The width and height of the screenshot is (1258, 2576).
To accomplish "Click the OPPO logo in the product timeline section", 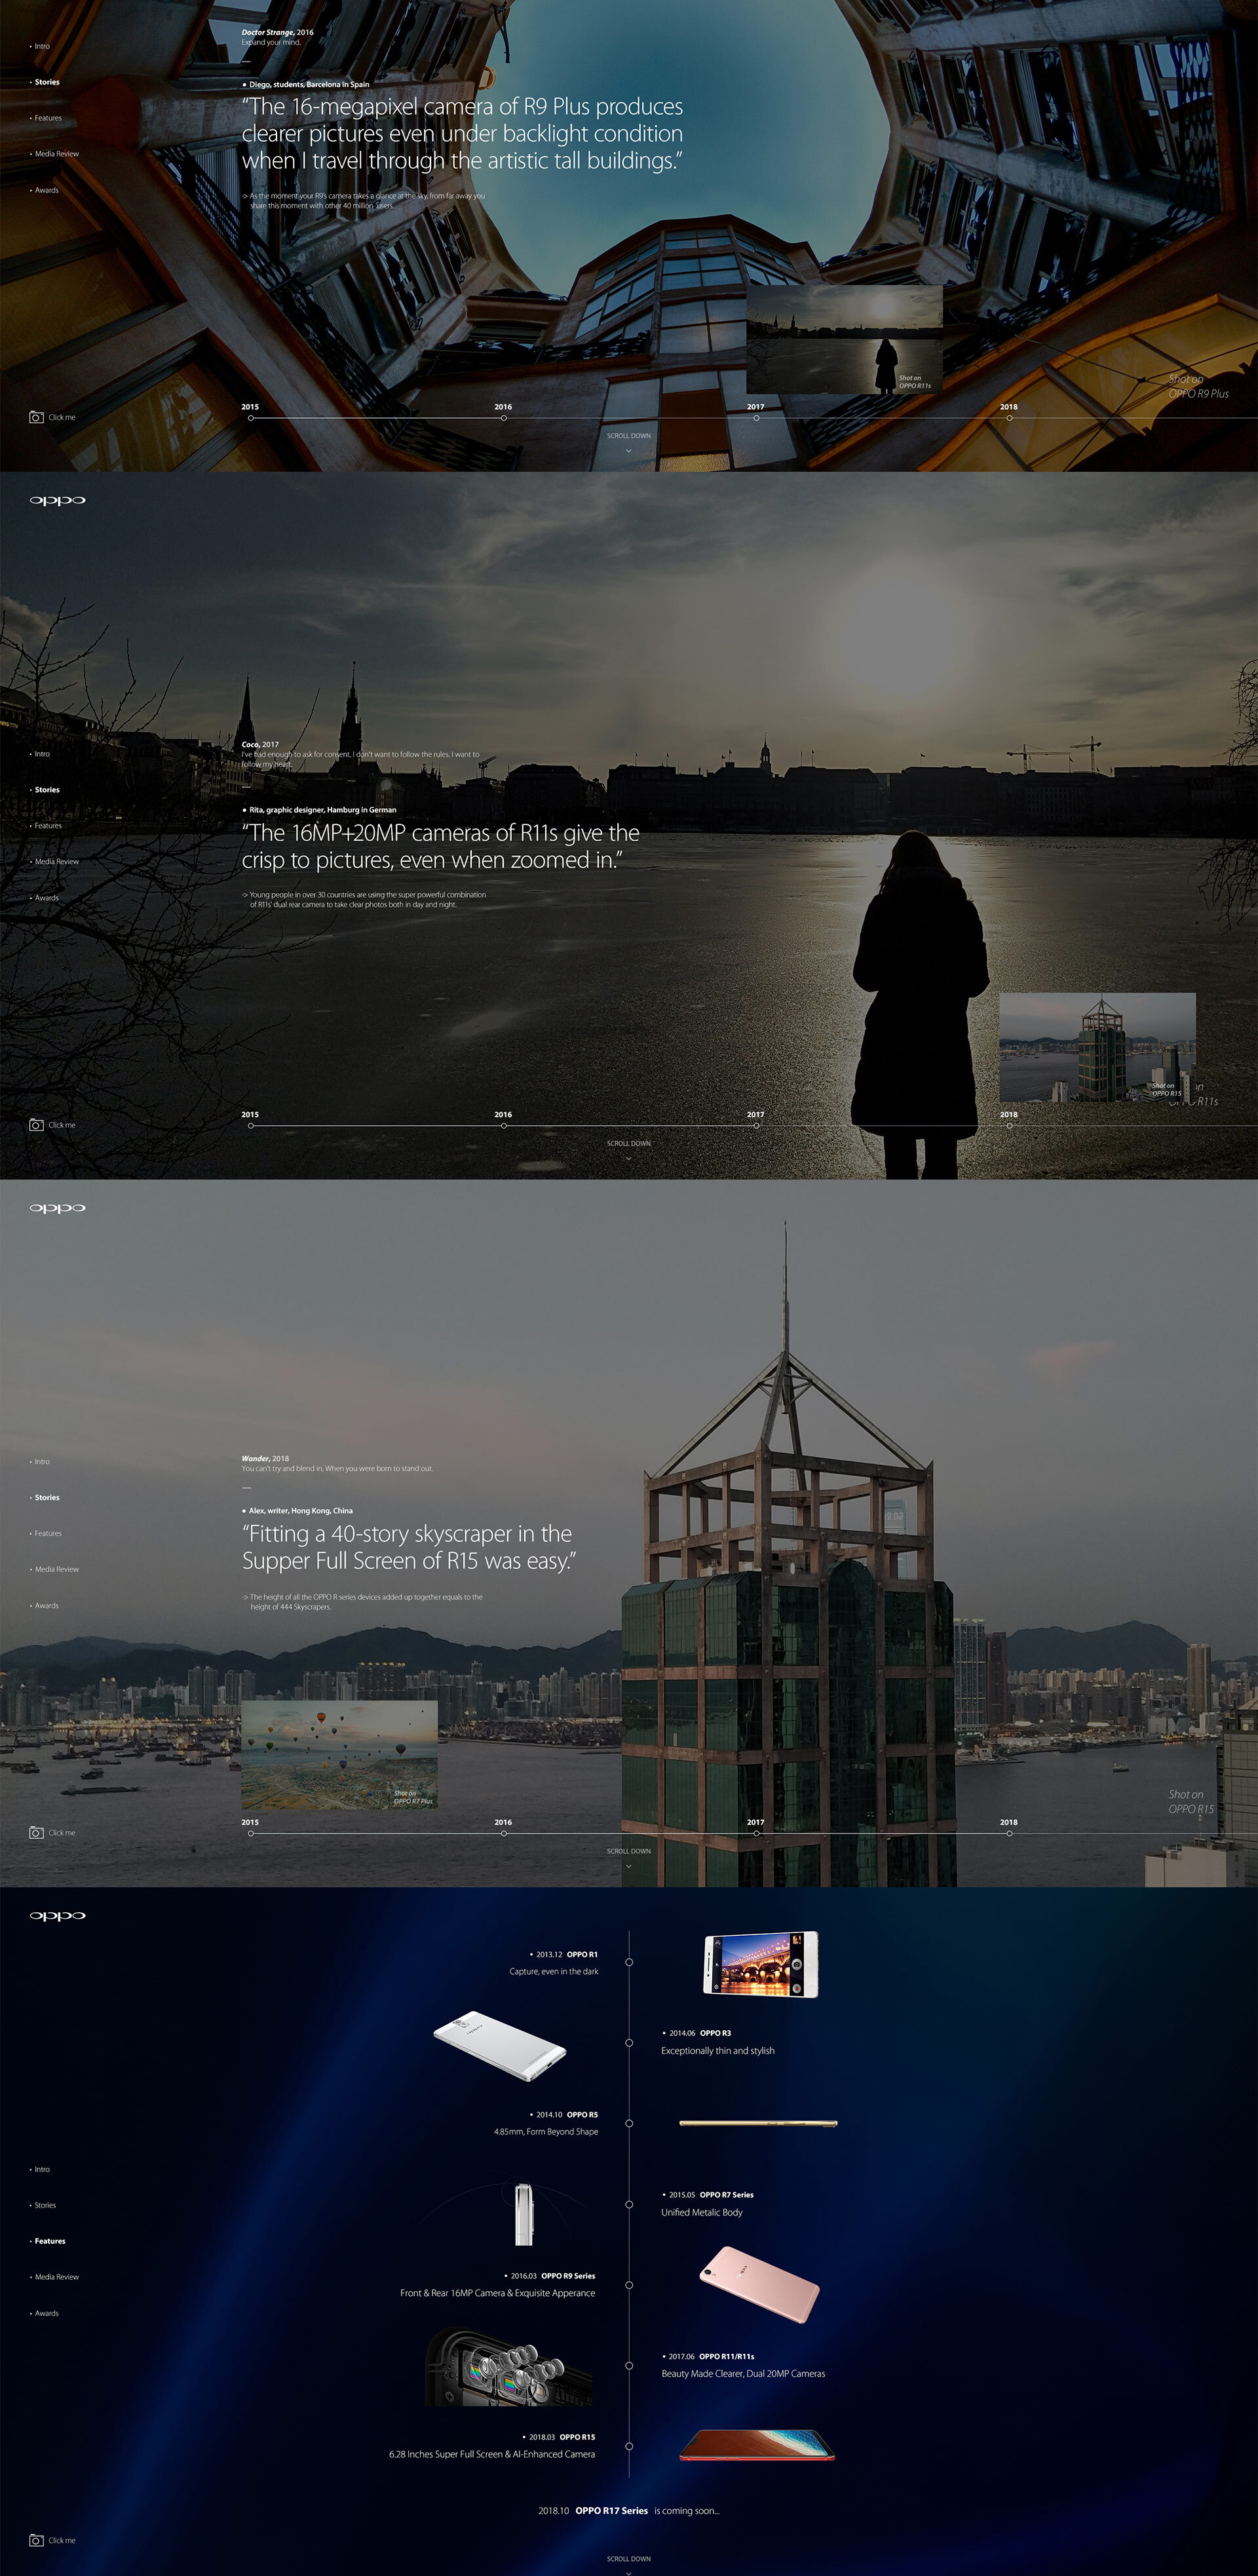I will click(x=57, y=1916).
